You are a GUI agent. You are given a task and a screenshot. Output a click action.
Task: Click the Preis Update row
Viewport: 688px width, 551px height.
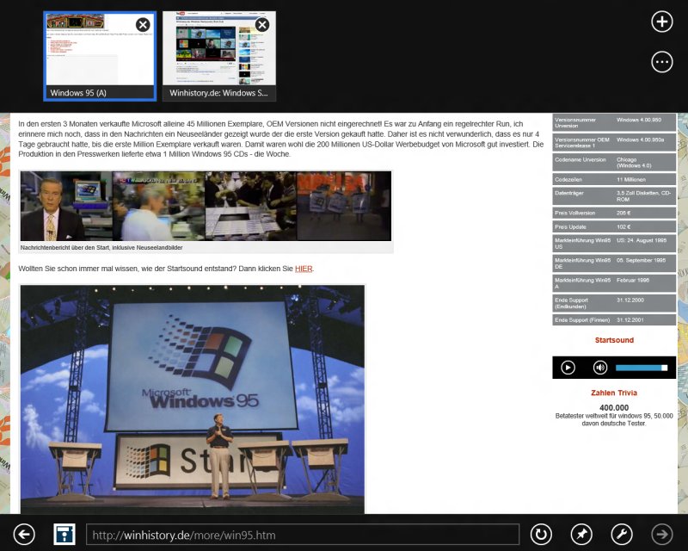614,226
